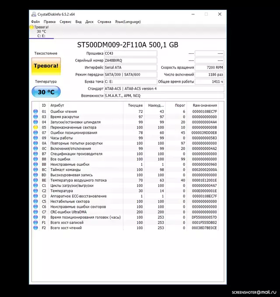Click the serial number field ZA48B0RQ

(x=130, y=60)
